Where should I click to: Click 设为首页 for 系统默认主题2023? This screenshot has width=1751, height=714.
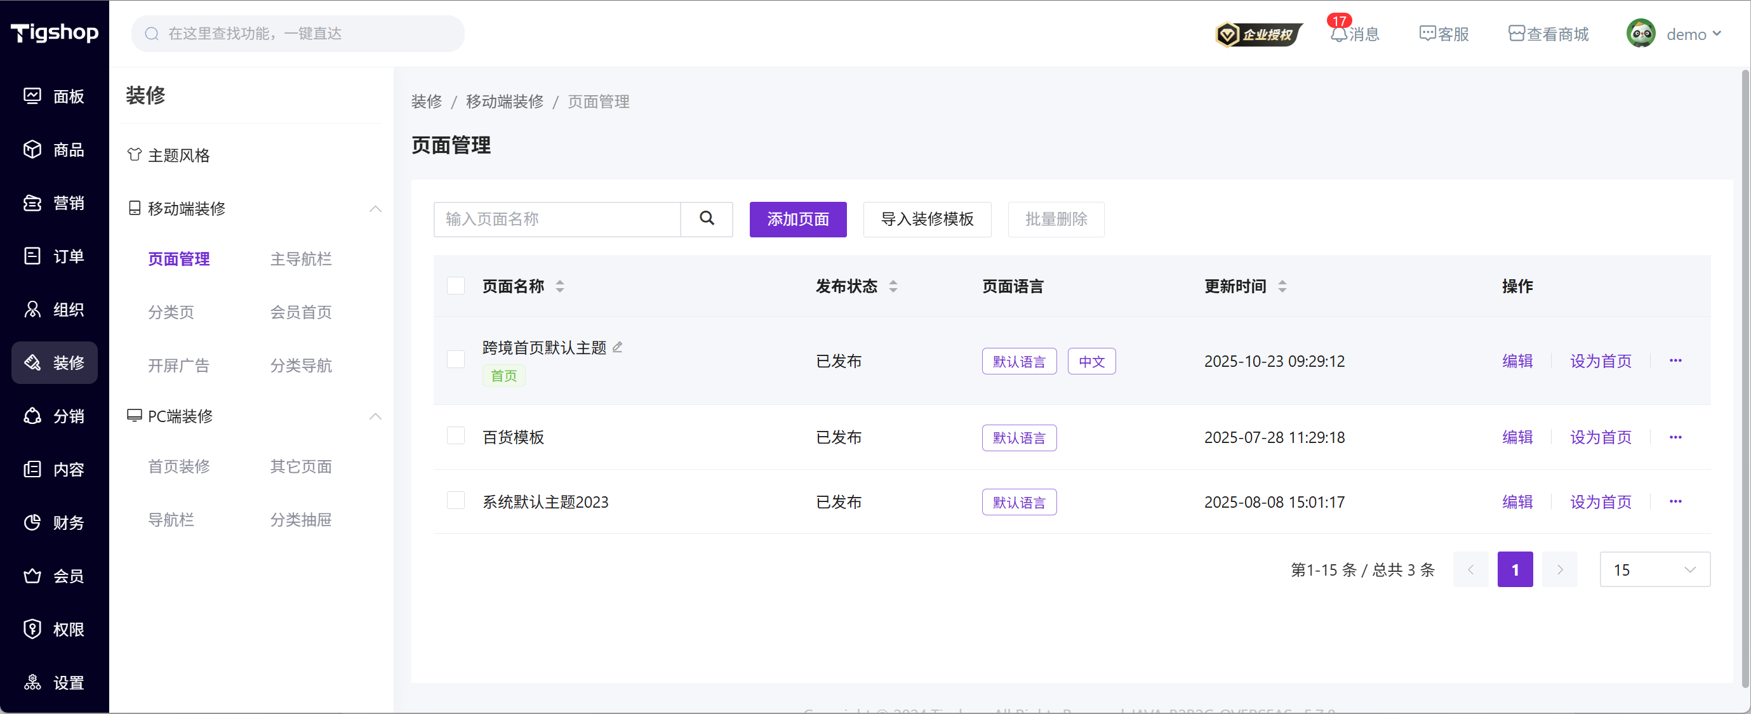1600,501
